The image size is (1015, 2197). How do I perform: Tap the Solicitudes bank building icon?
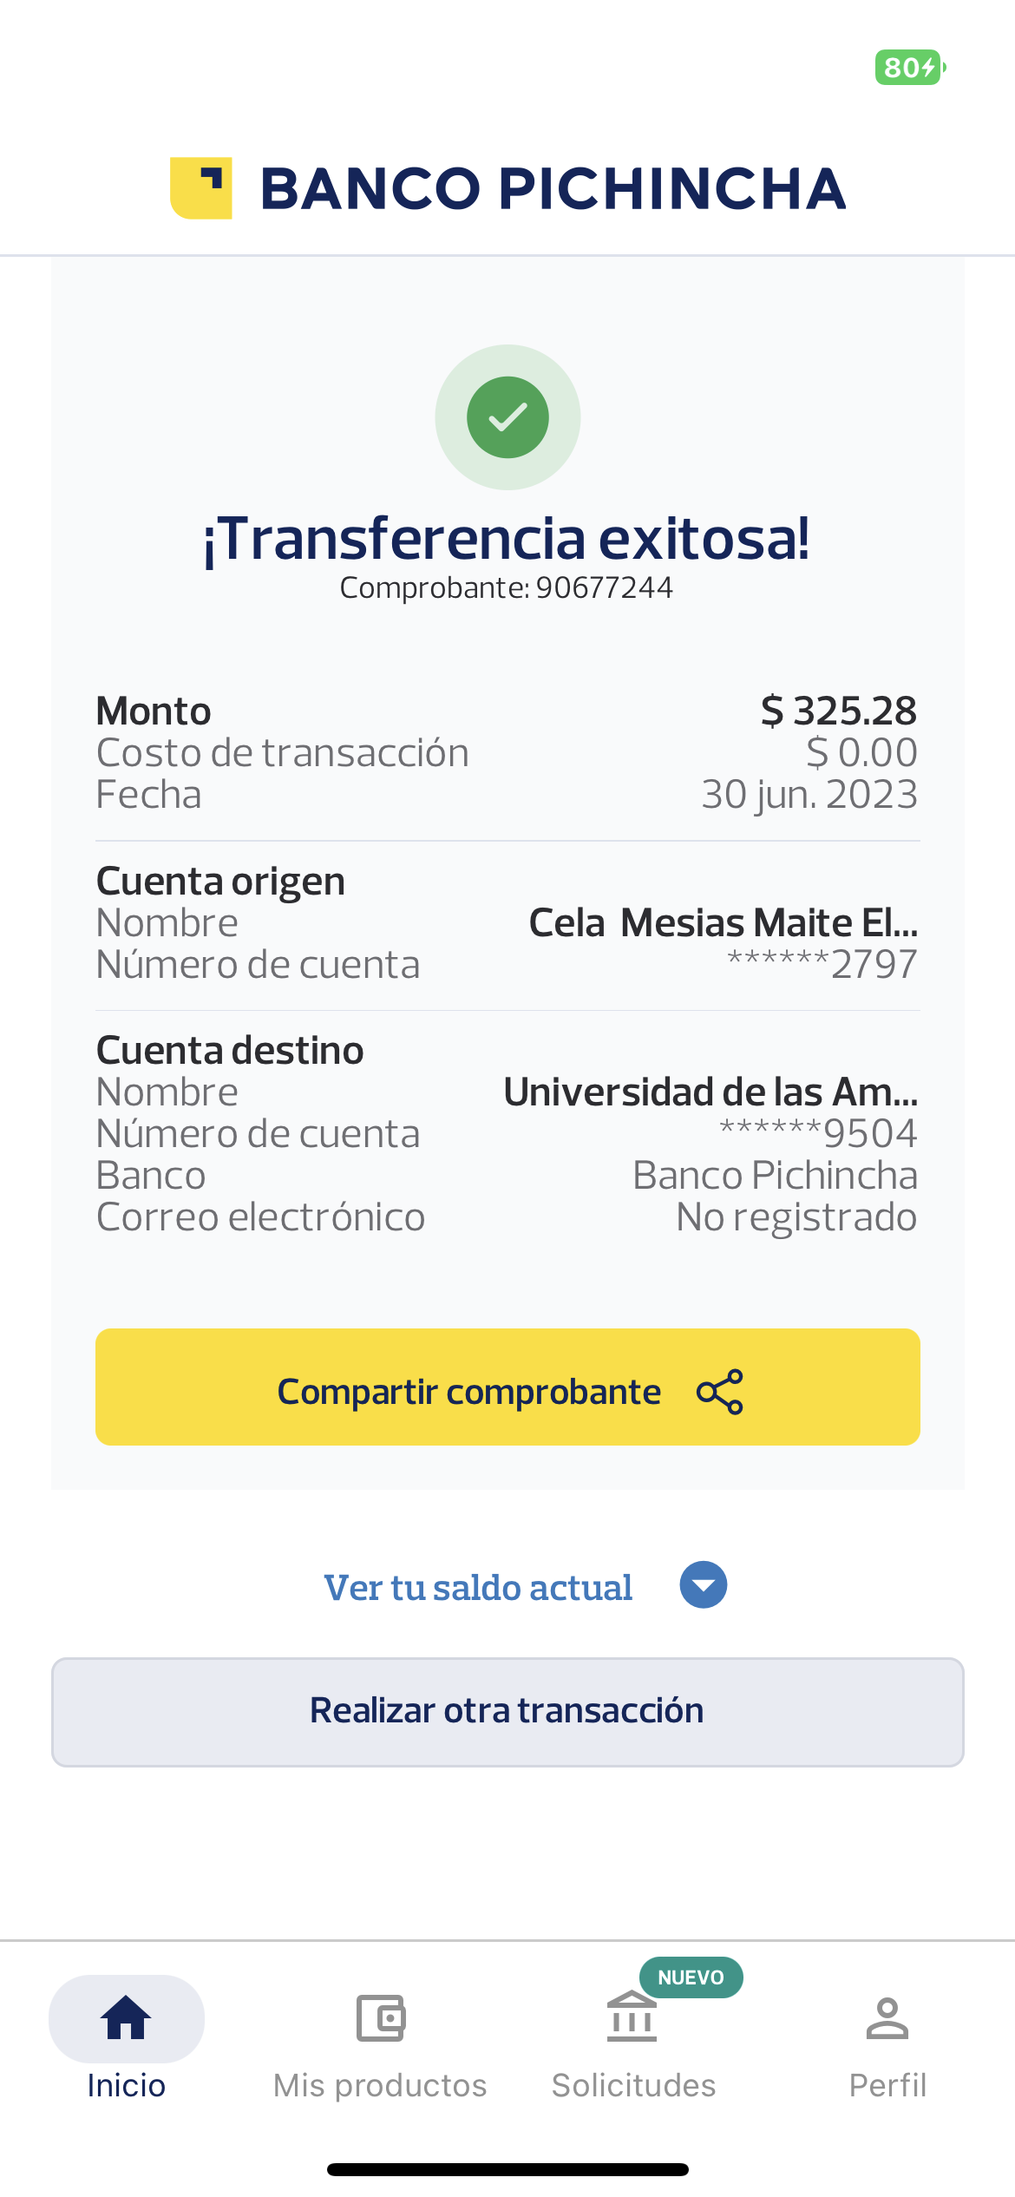(x=632, y=2017)
